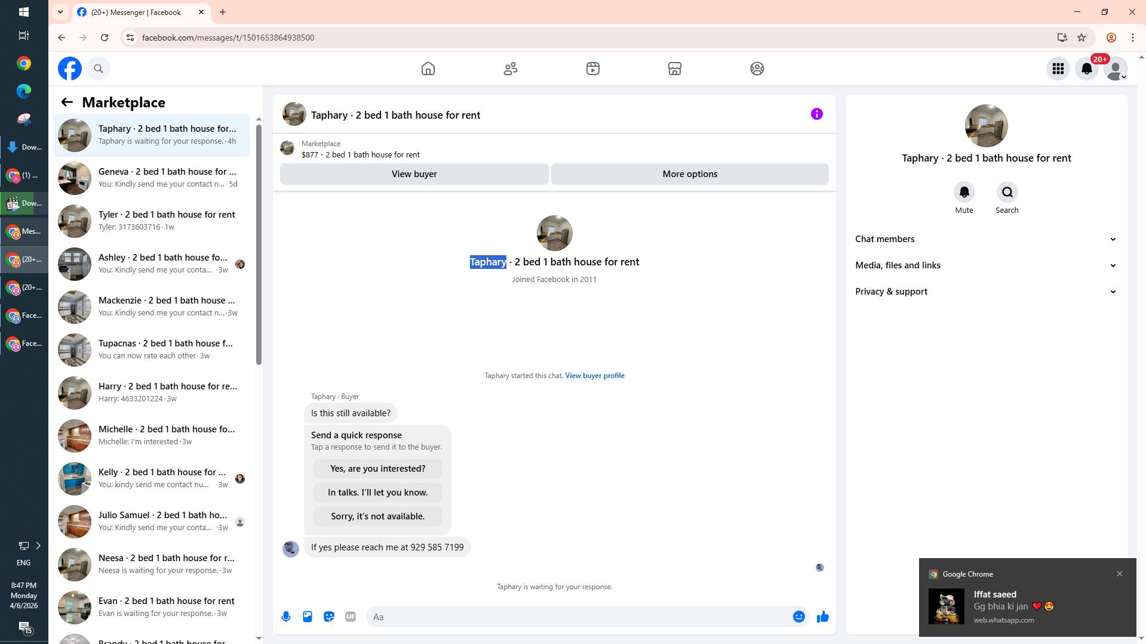
Task: Click the conversation list scrollbar
Action: tap(259, 244)
